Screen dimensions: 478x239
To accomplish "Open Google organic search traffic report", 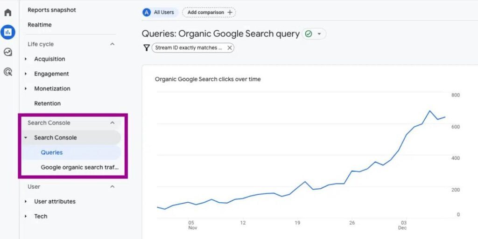I will tap(79, 167).
